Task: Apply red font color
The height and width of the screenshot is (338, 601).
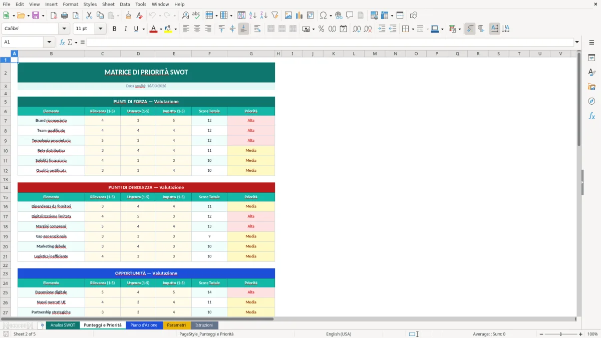Action: tap(153, 29)
